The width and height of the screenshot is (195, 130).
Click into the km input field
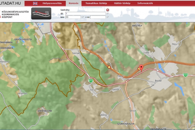pyautogui.click(x=73, y=17)
